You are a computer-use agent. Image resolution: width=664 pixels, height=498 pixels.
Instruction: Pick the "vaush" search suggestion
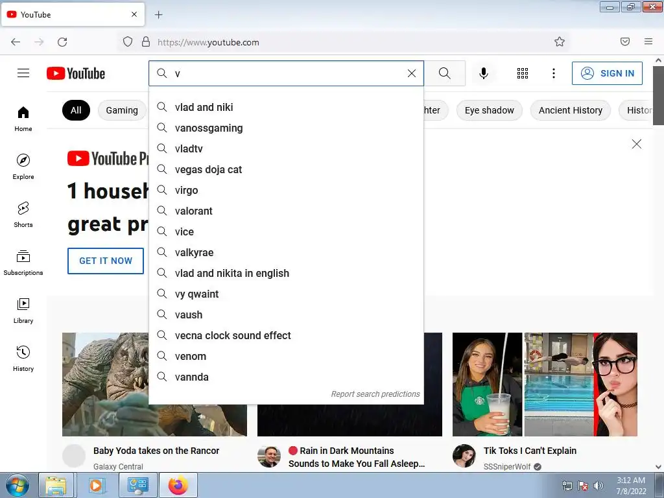[x=286, y=314]
